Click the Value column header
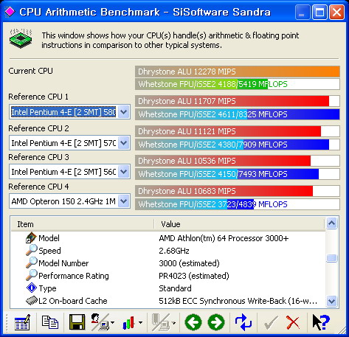349x337 pixels. (240, 224)
